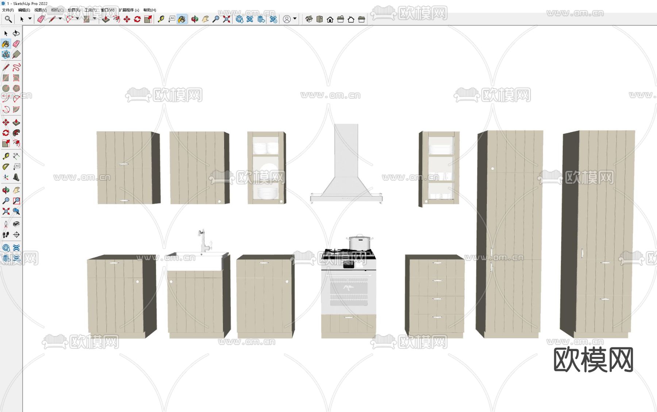Open the 视图(V) menu
This screenshot has width=657, height=412.
pos(41,10)
